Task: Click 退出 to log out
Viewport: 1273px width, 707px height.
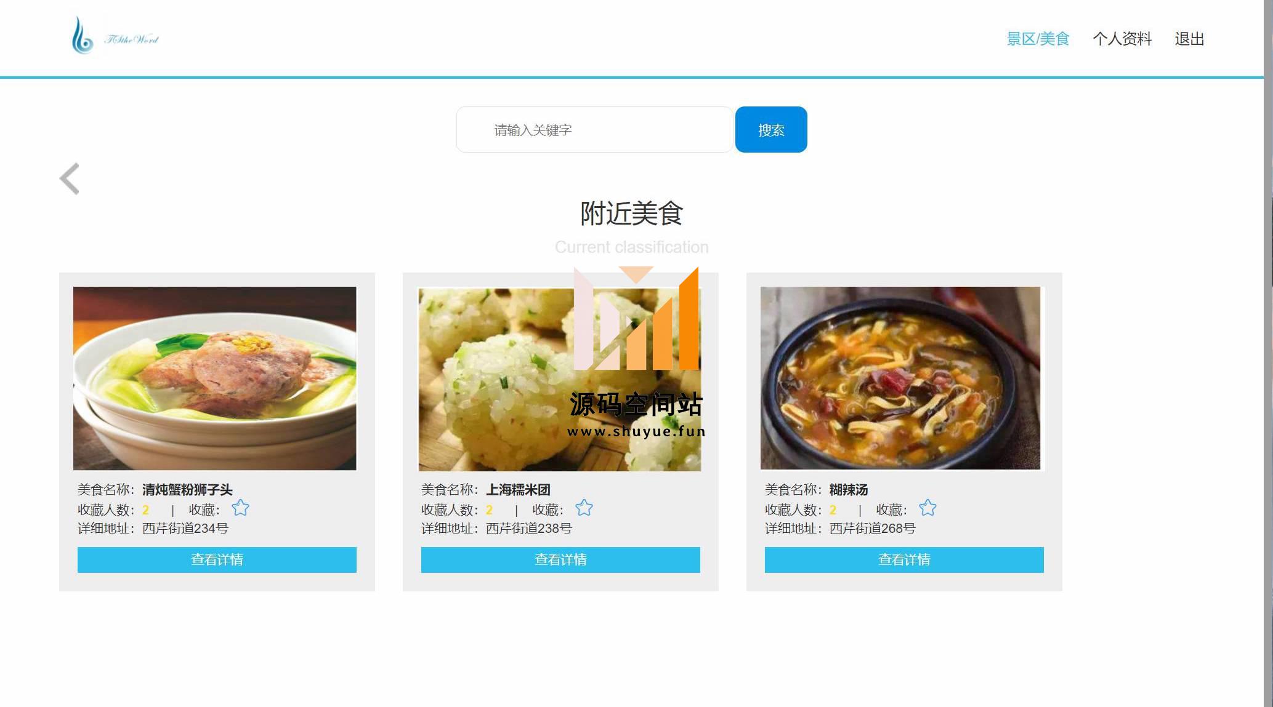Action: click(1189, 39)
